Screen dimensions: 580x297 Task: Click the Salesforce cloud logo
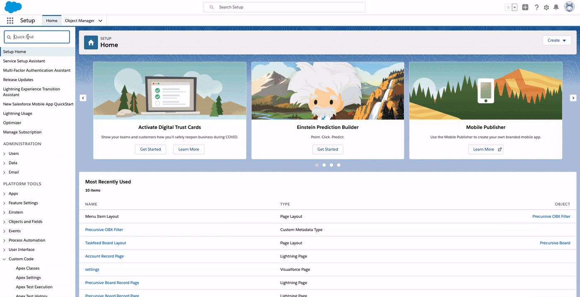click(13, 7)
